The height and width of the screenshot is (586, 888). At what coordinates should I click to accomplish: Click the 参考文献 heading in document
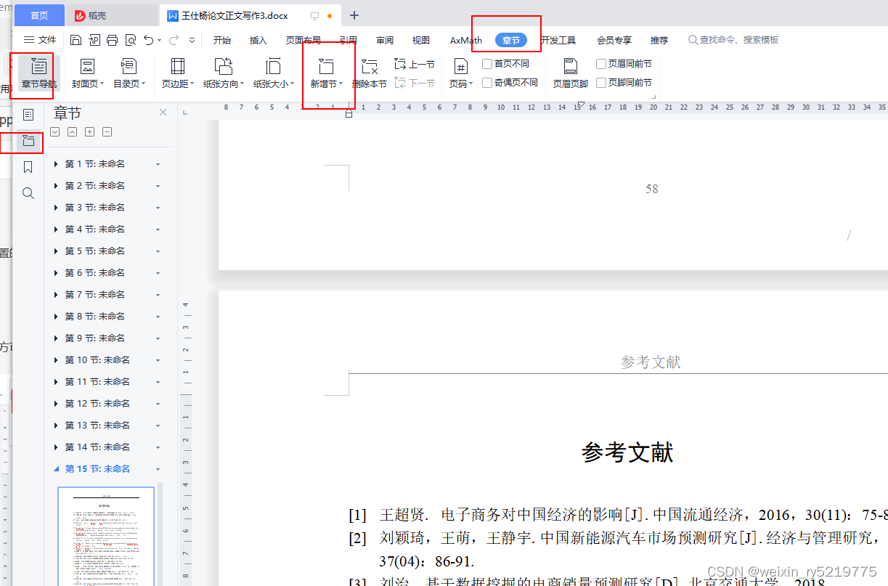tap(627, 452)
